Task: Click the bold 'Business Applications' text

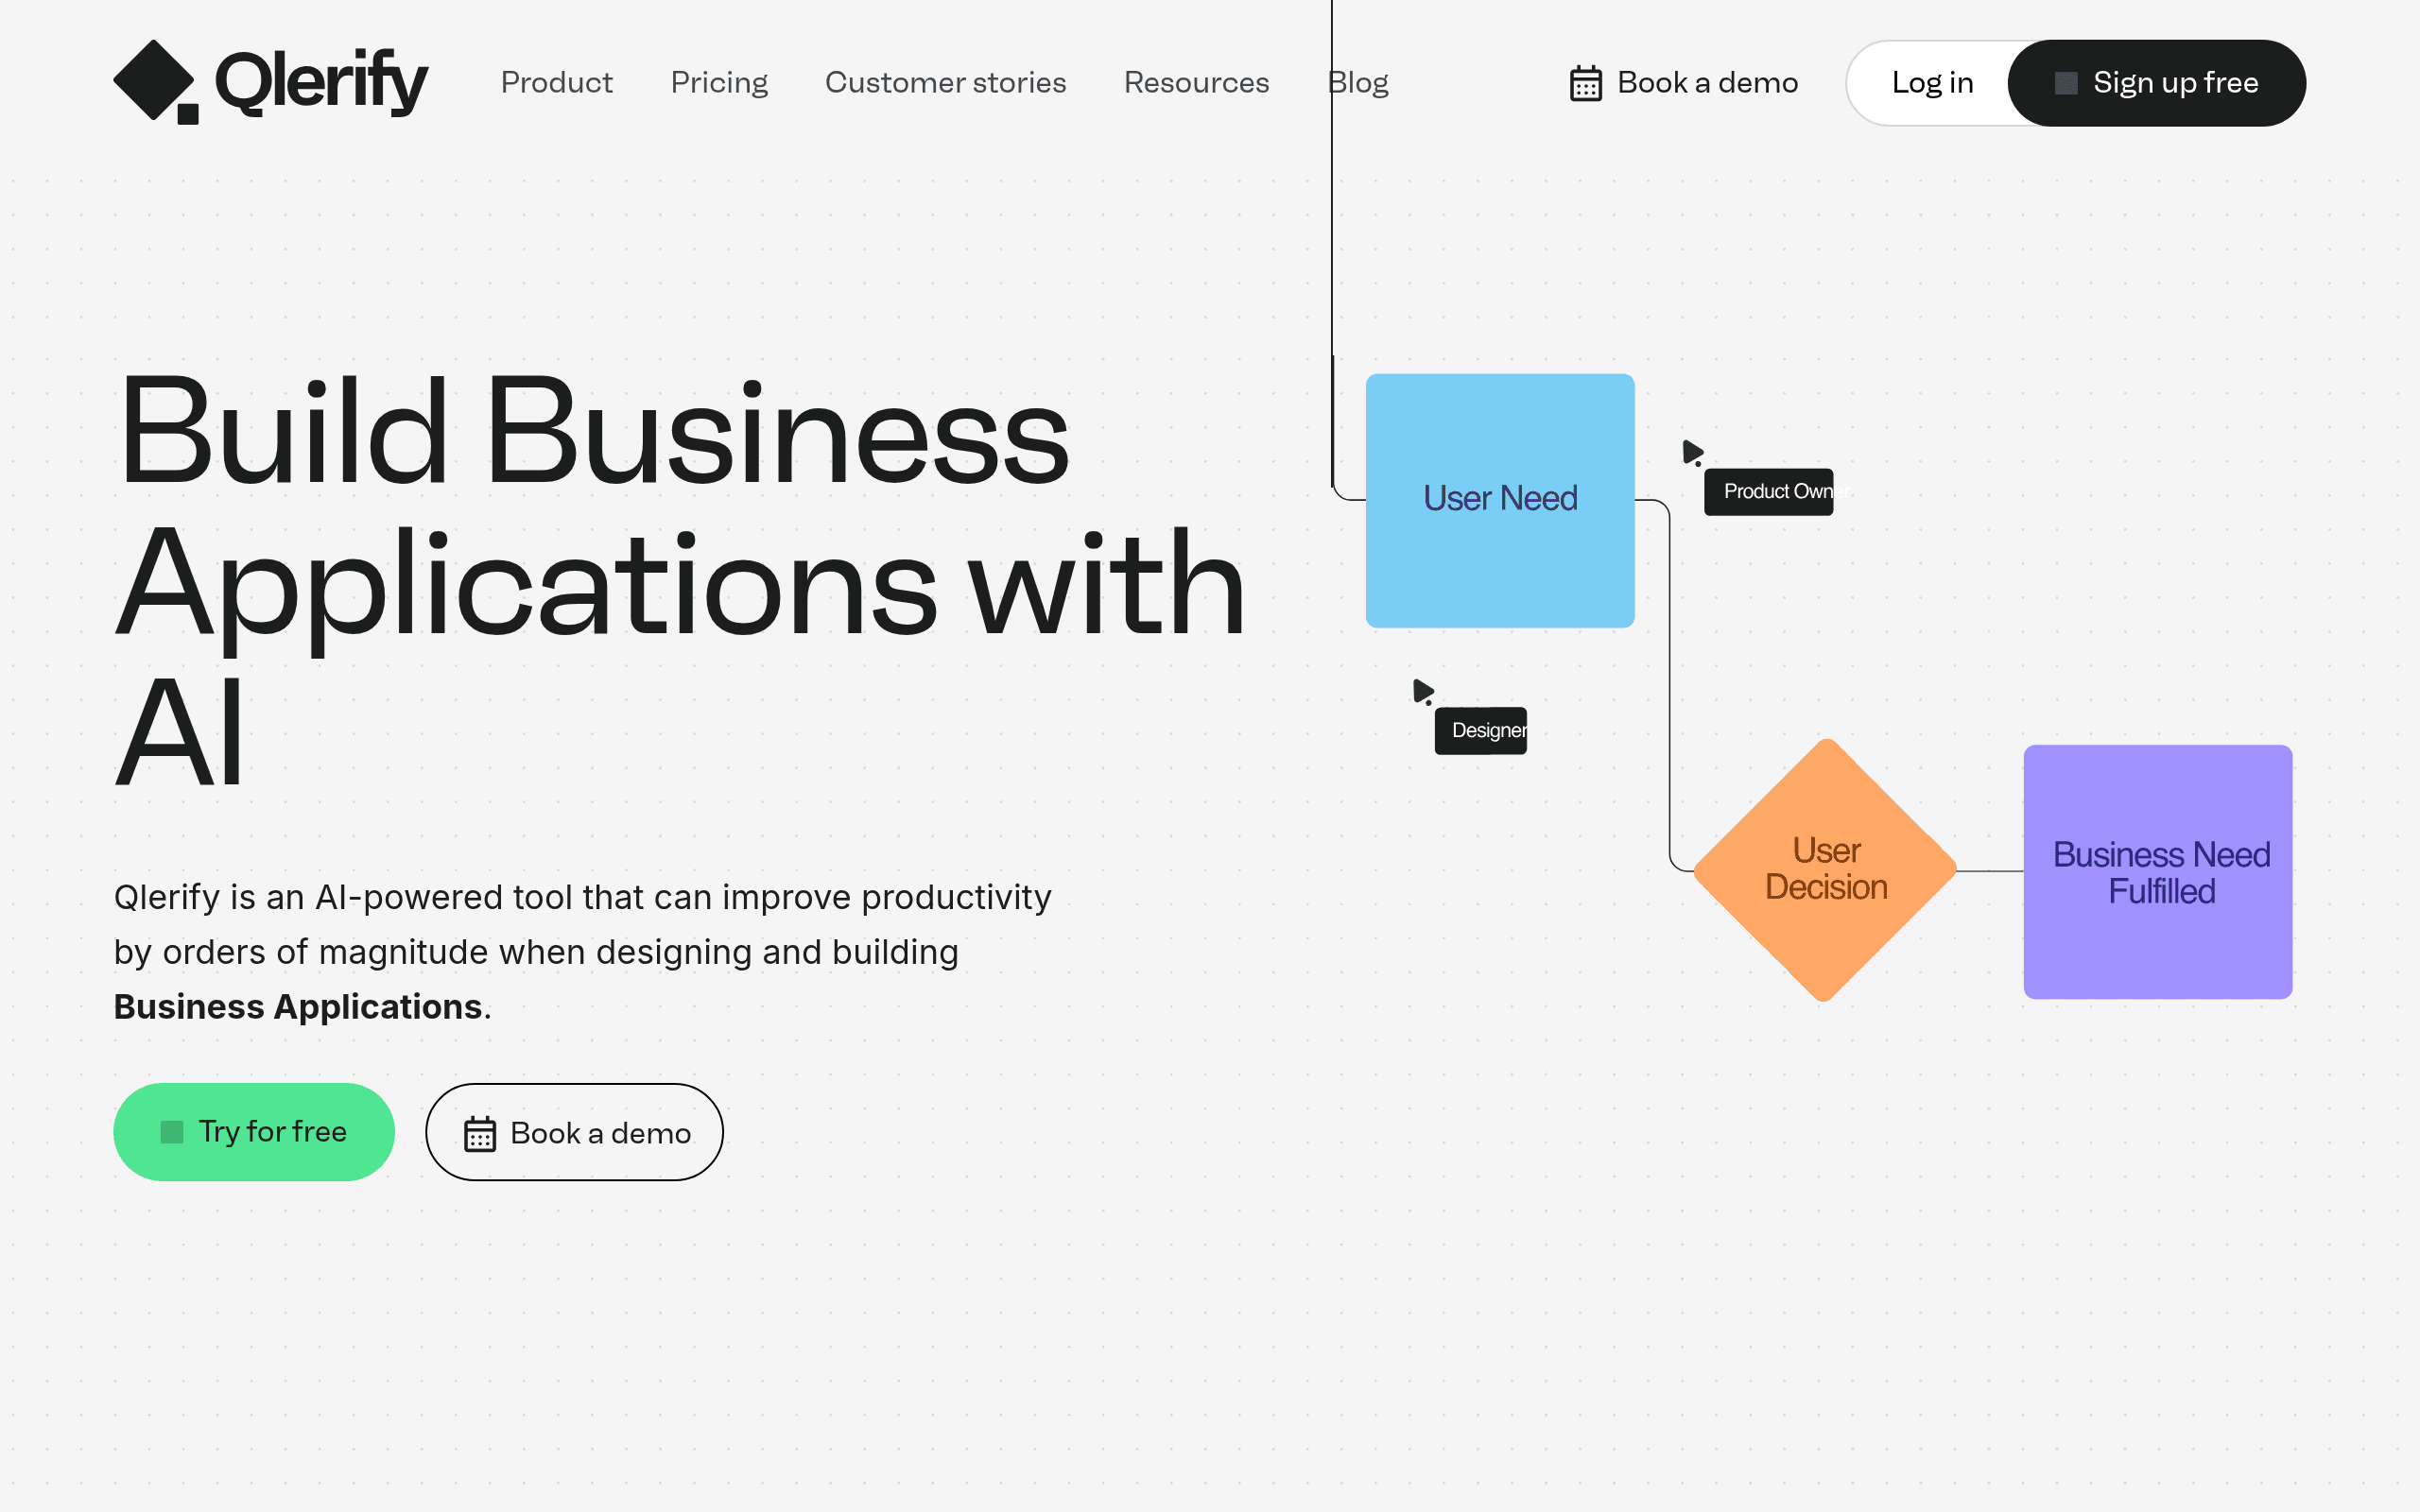Action: (298, 1007)
